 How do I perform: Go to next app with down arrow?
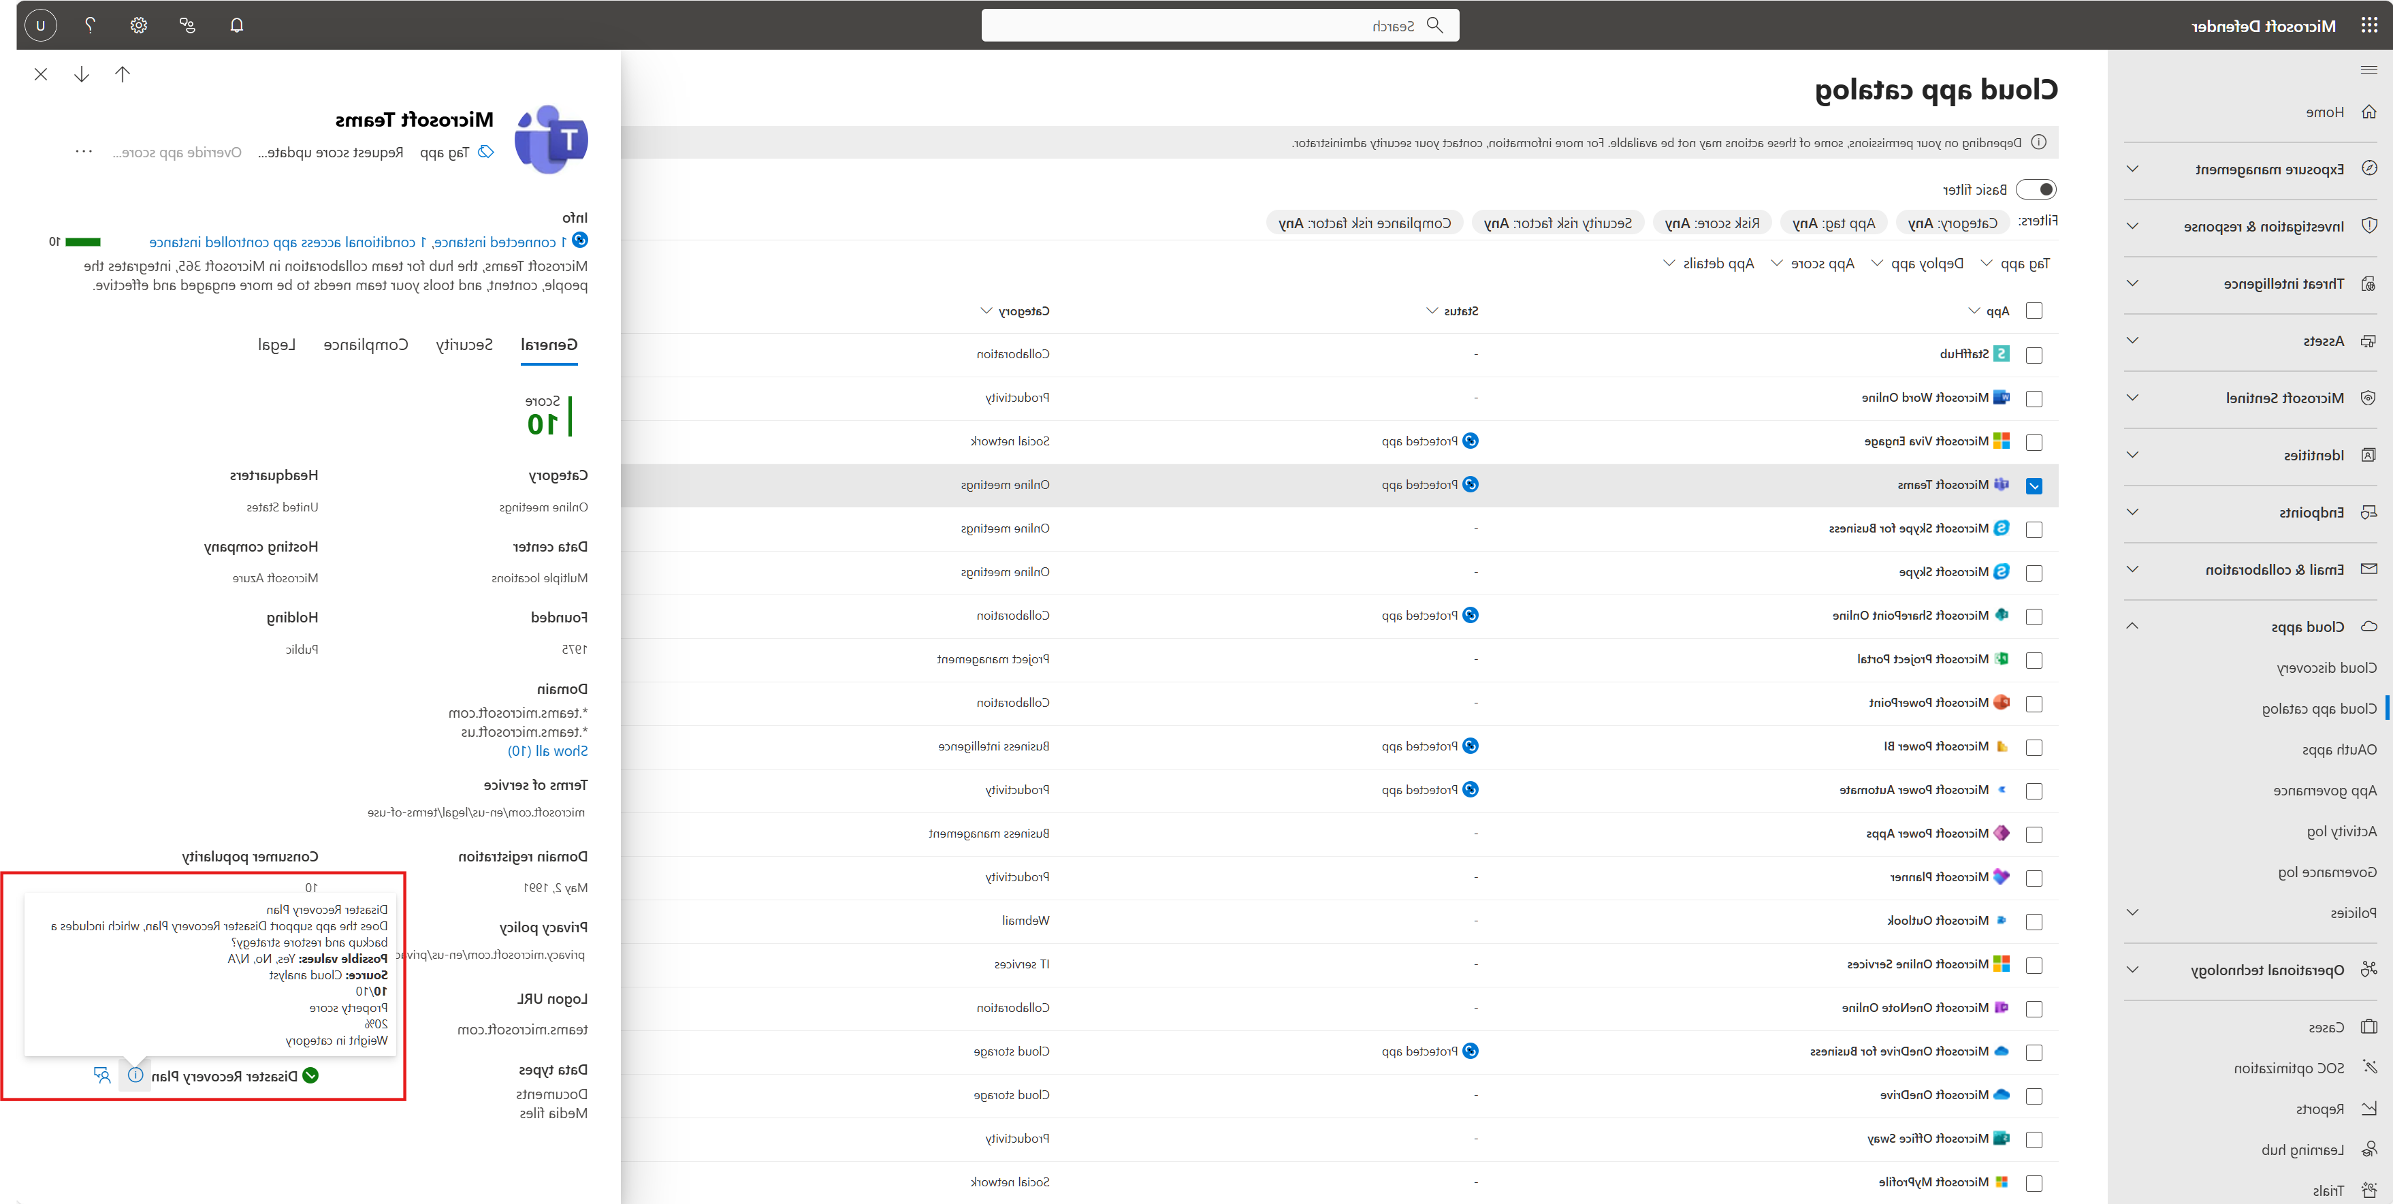[82, 74]
